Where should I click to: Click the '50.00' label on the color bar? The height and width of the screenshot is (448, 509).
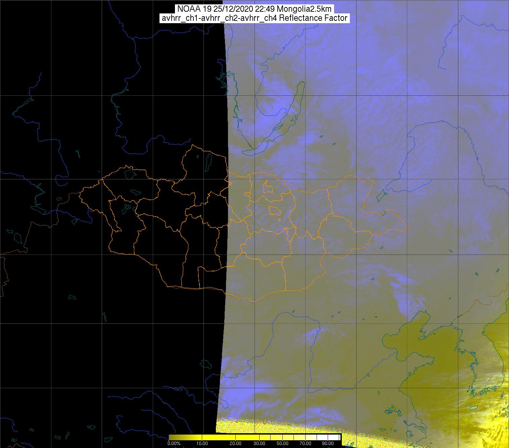pyautogui.click(x=282, y=443)
